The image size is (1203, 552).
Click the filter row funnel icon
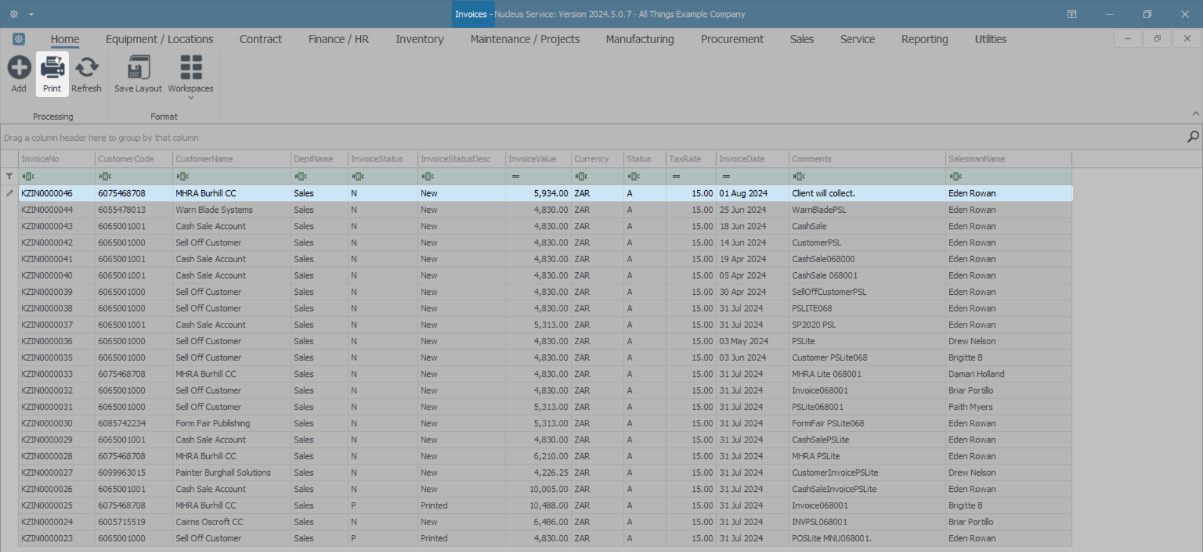(x=9, y=176)
